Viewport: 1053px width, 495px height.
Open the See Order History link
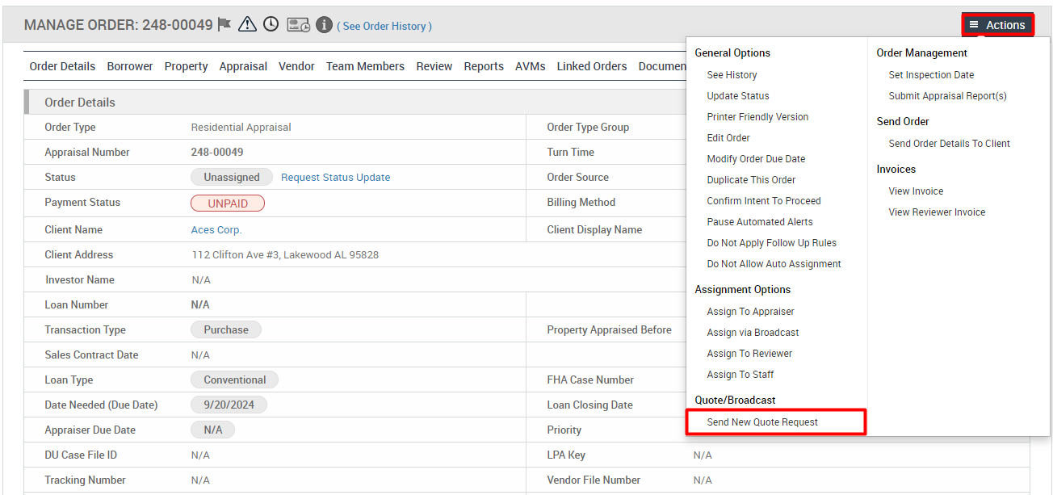(x=384, y=26)
